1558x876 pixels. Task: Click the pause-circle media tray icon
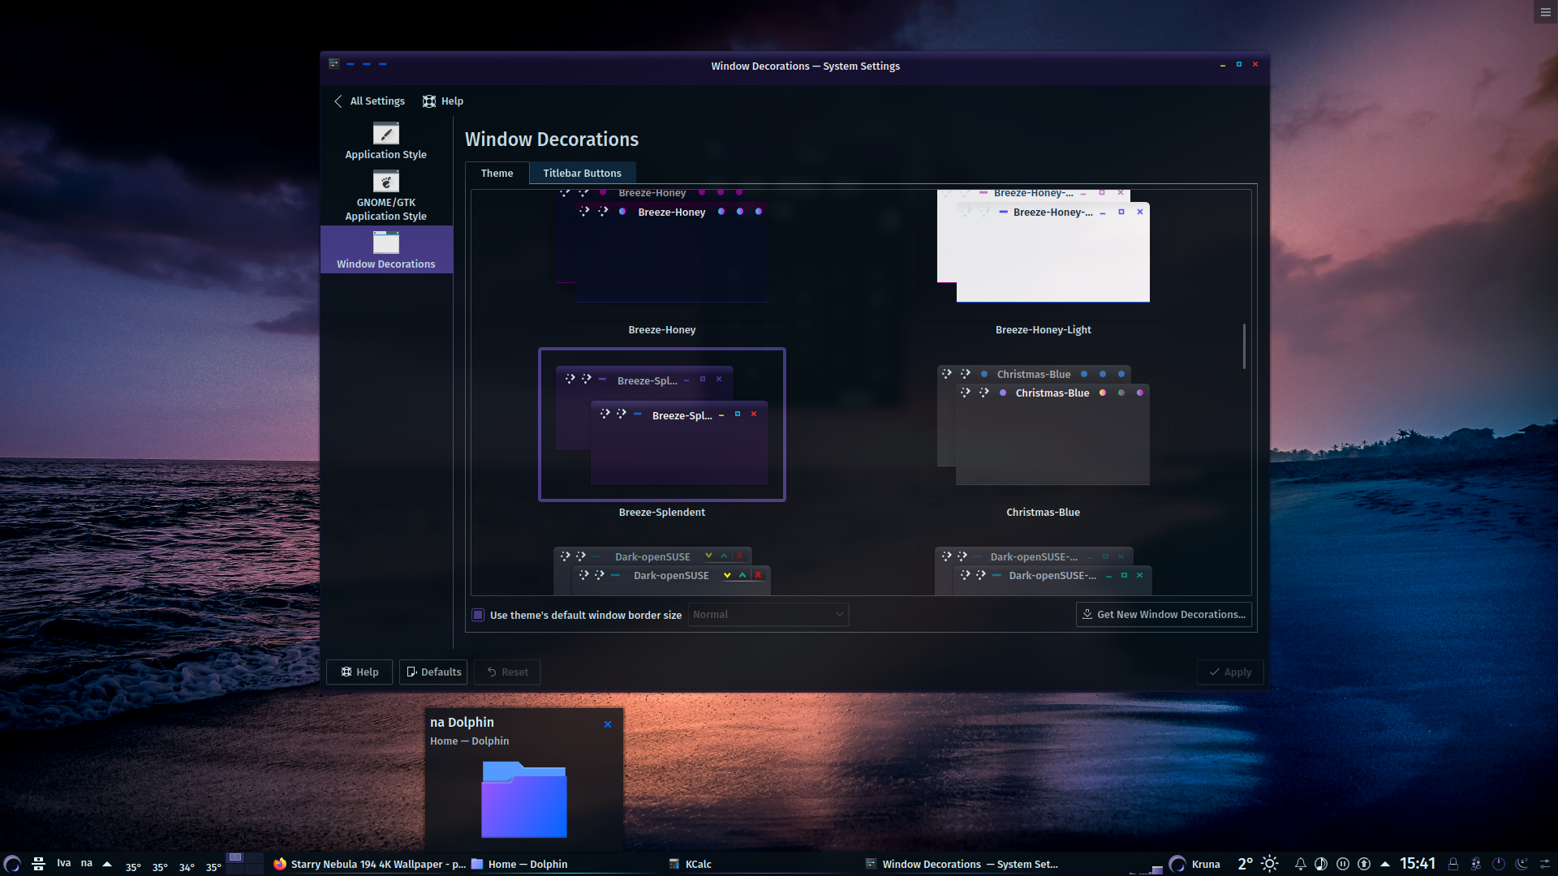pos(1343,864)
